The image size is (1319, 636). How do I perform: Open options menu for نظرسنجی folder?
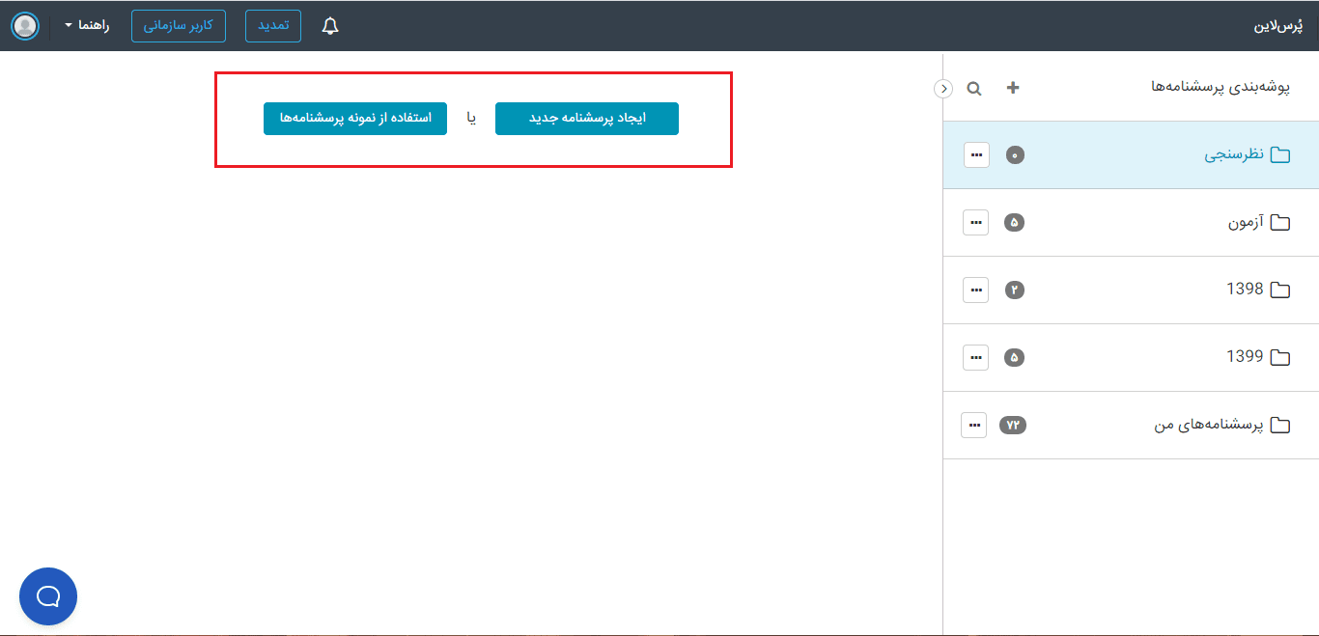point(976,154)
